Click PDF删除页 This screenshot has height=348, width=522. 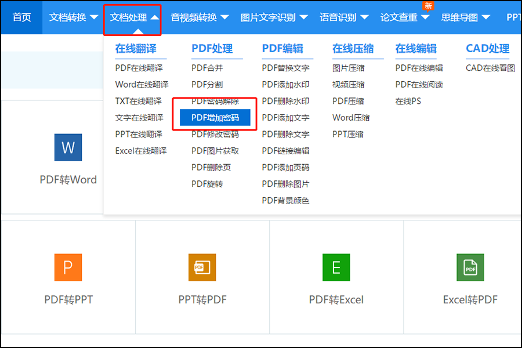pos(211,168)
